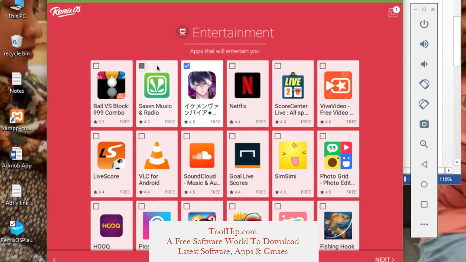466x262 pixels.
Task: Click the HOOQ app icon
Action: point(111,226)
